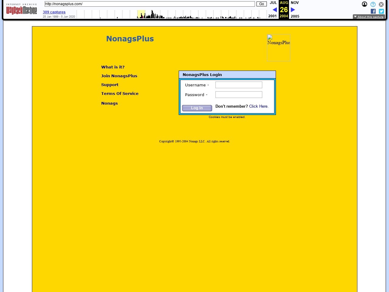This screenshot has width=389, height=292.
Task: Select the 2004 capture timeline marker
Action: 141,15
